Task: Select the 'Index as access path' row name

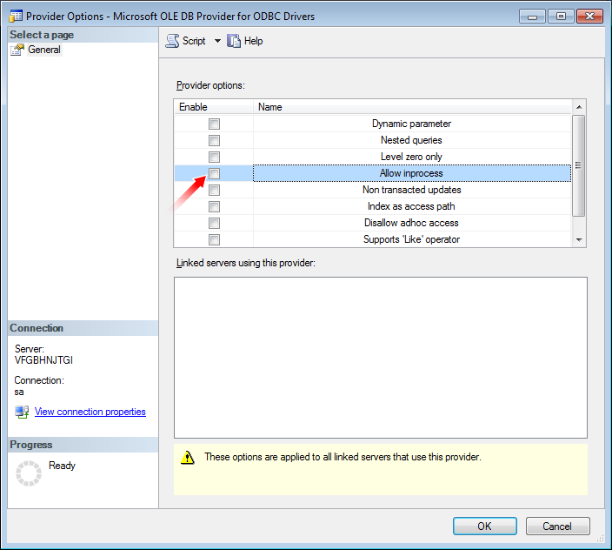Action: tap(412, 206)
